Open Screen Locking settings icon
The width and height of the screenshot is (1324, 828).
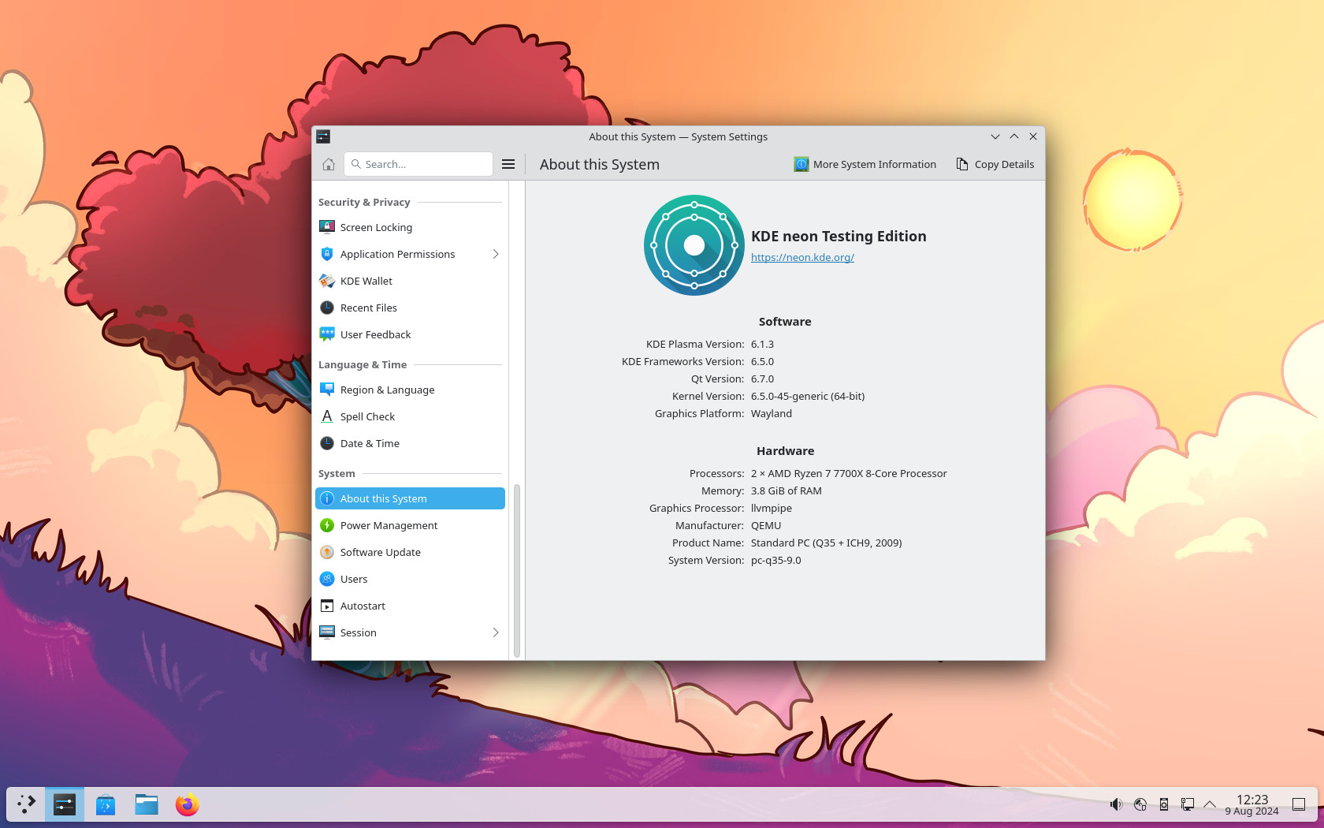click(327, 227)
